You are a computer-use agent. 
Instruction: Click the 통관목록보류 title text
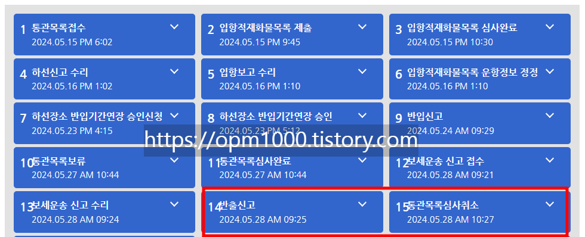59,161
